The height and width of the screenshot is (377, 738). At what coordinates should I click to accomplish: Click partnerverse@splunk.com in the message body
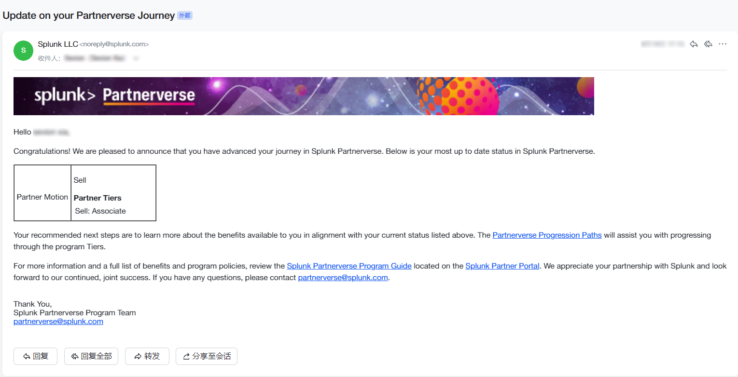coord(343,277)
